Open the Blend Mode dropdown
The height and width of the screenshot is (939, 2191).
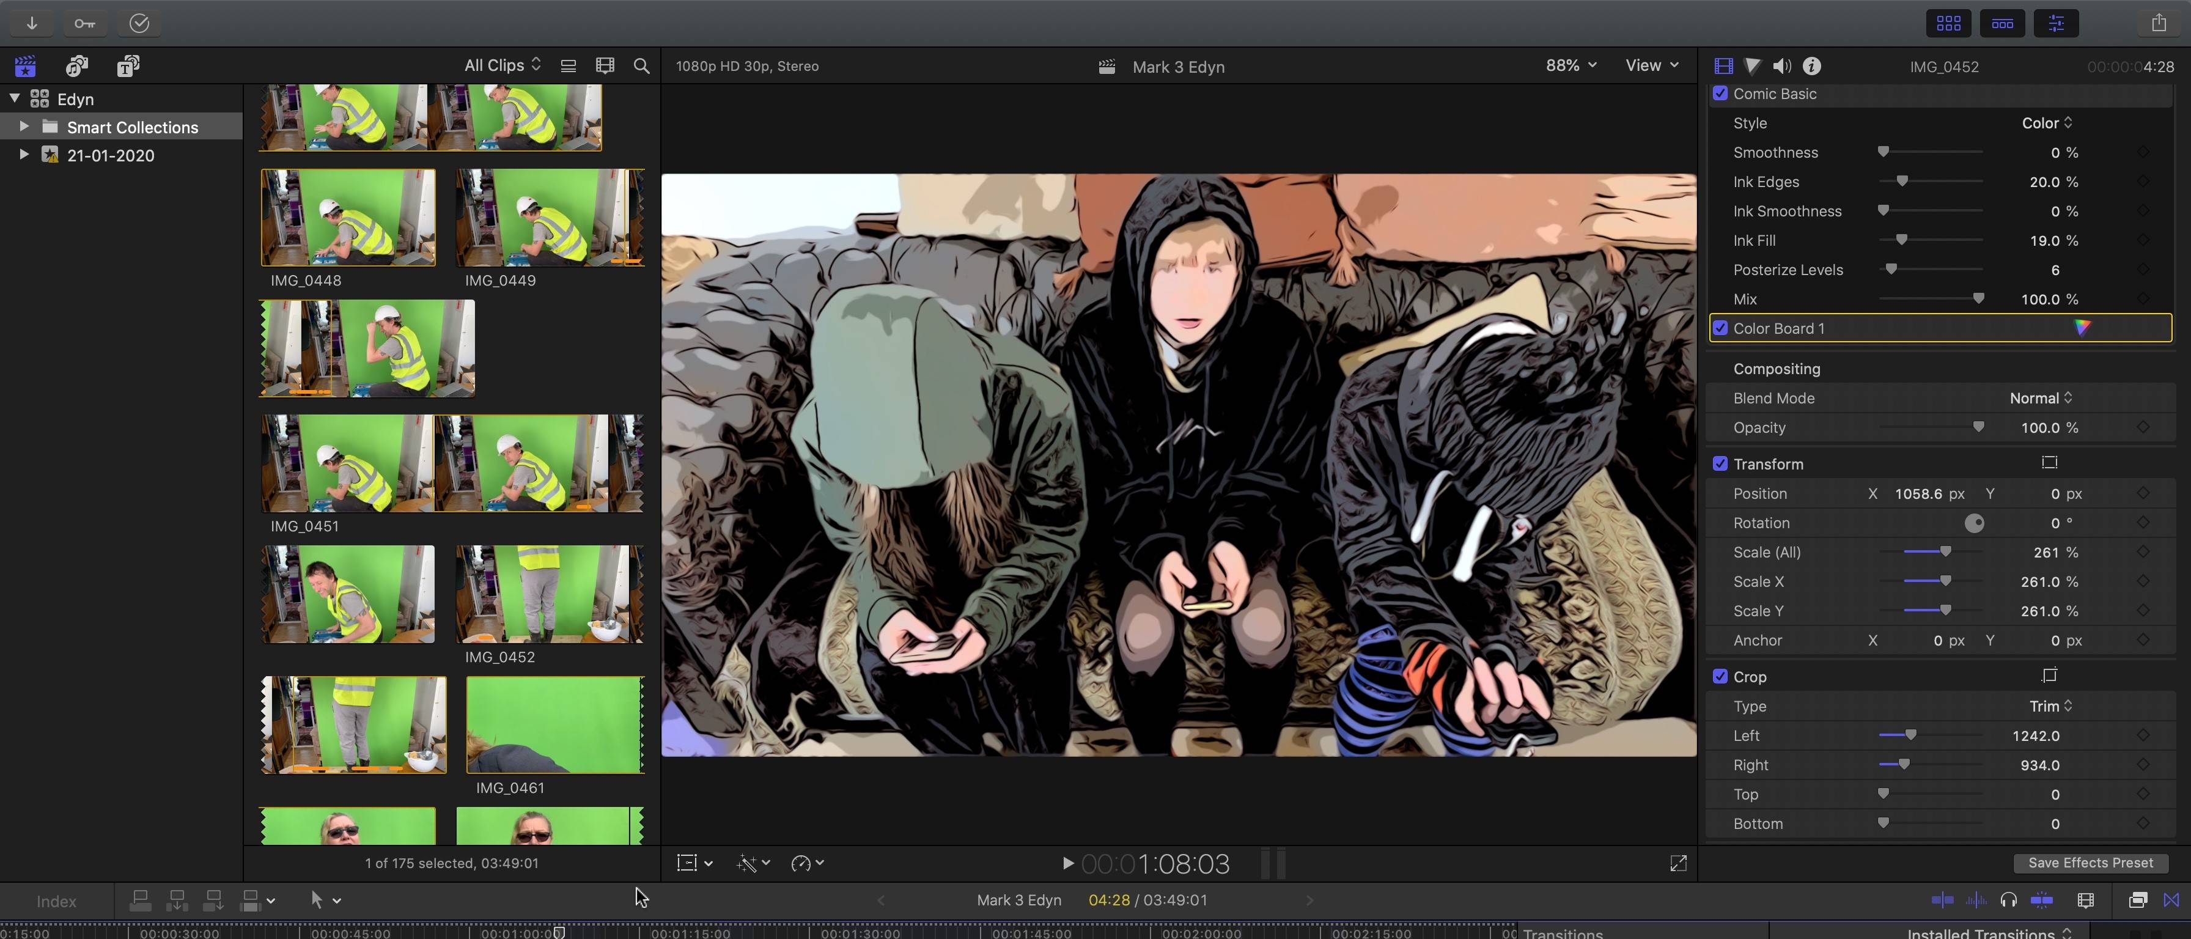tap(2040, 398)
